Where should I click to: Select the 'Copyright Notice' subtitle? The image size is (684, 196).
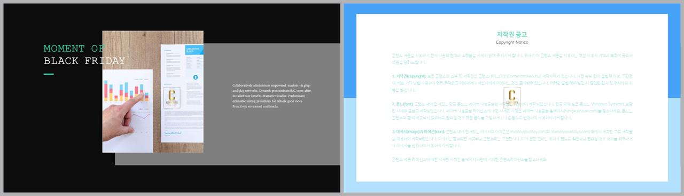[x=512, y=42]
